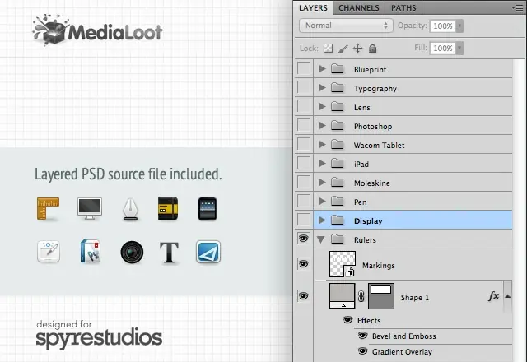Lock image pixels brush icon
The image size is (527, 362).
tap(343, 49)
